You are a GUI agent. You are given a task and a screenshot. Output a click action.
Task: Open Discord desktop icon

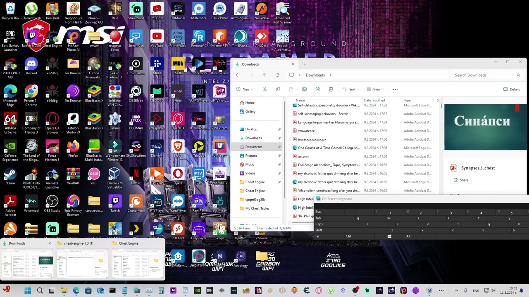pos(31,66)
